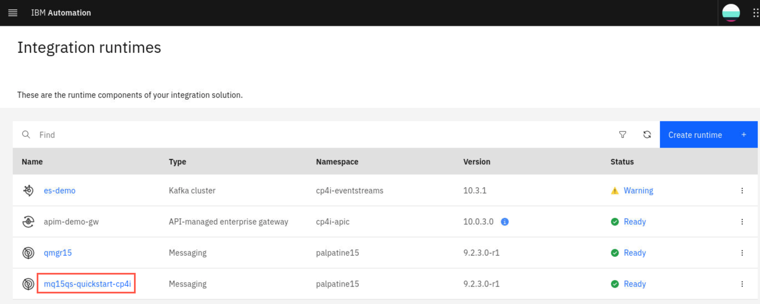Click the Create runtime button
This screenshot has width=760, height=304.
click(x=708, y=134)
